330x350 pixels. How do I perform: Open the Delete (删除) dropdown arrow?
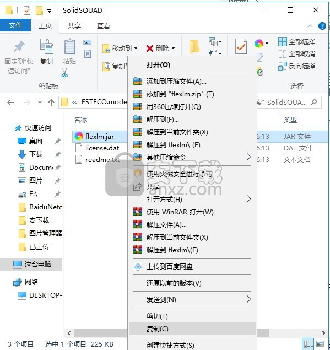tap(174, 48)
